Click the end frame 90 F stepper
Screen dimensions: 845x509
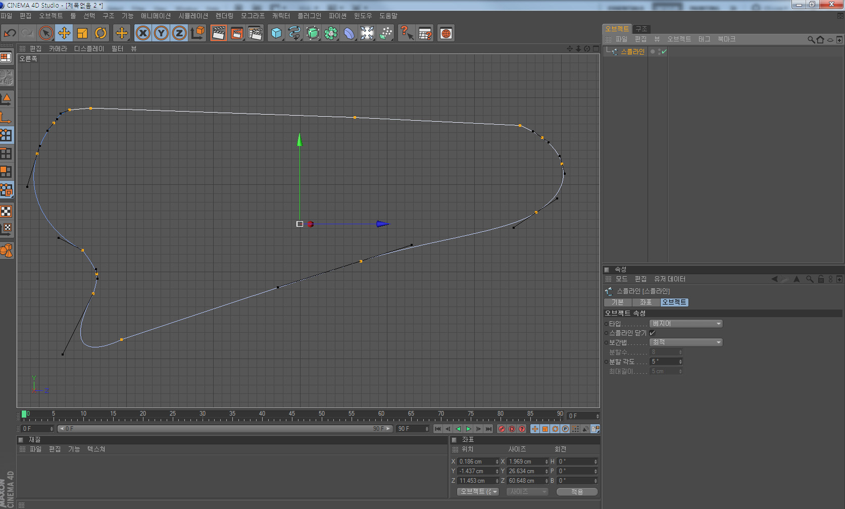click(x=427, y=429)
